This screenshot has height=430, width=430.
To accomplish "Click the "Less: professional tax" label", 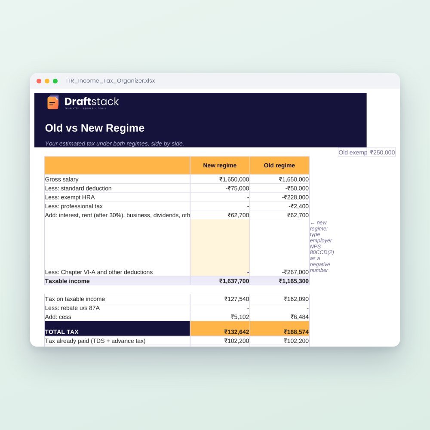I will 74,206.
